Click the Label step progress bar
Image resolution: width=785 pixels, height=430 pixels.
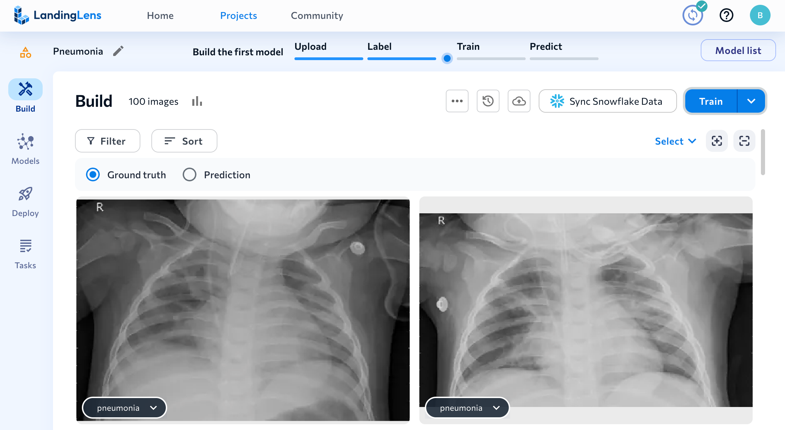click(x=401, y=59)
